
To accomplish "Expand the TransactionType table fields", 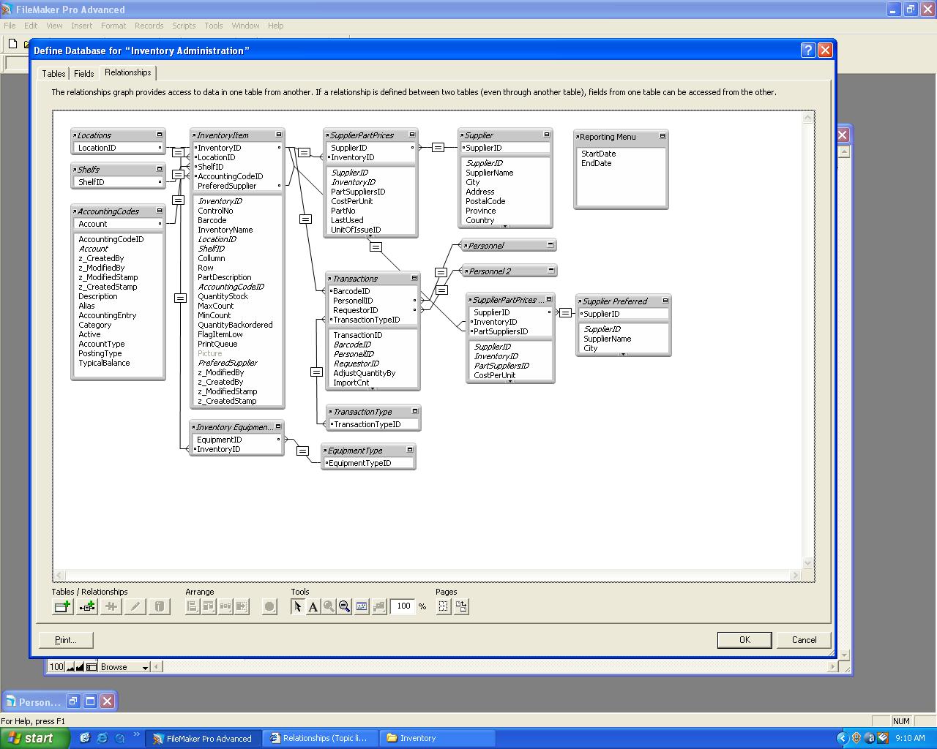I will click(415, 411).
